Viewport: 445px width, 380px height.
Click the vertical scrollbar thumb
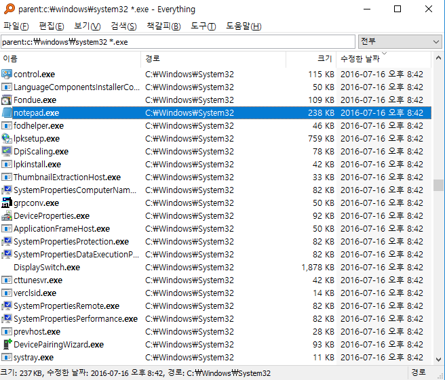tap(438, 185)
